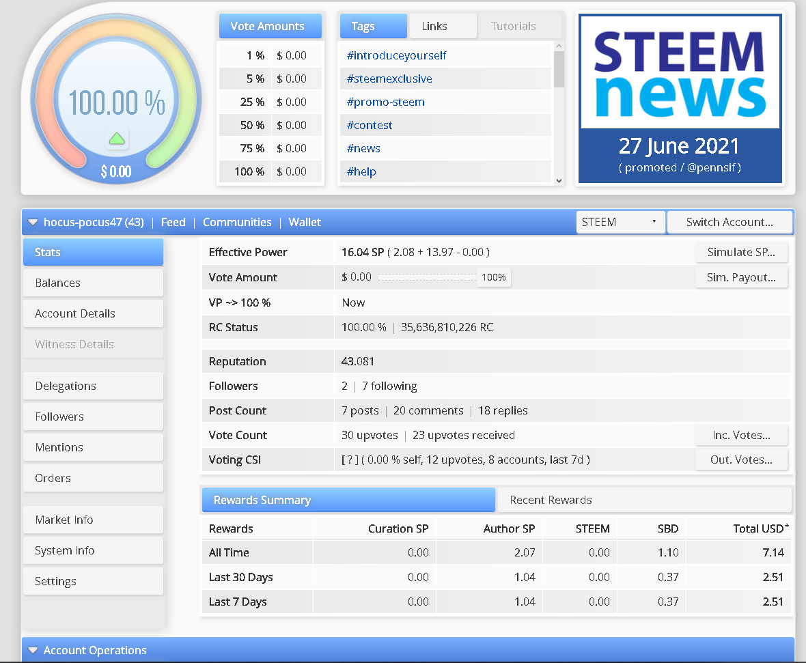Open Witness Details in sidebar
Screen dimensions: 806x663
(93, 344)
